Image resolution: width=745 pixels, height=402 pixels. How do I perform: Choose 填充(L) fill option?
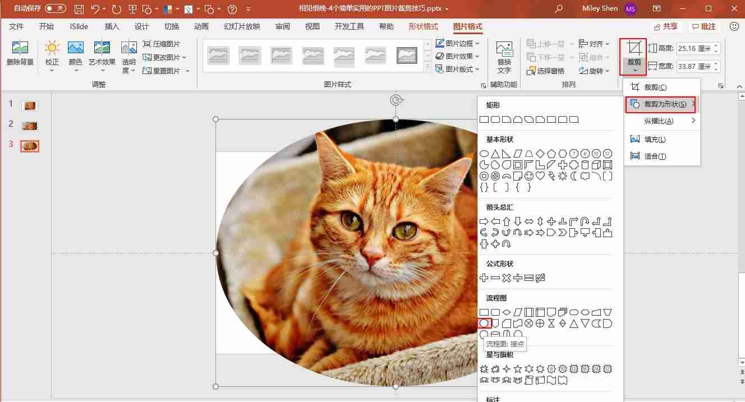coord(662,139)
